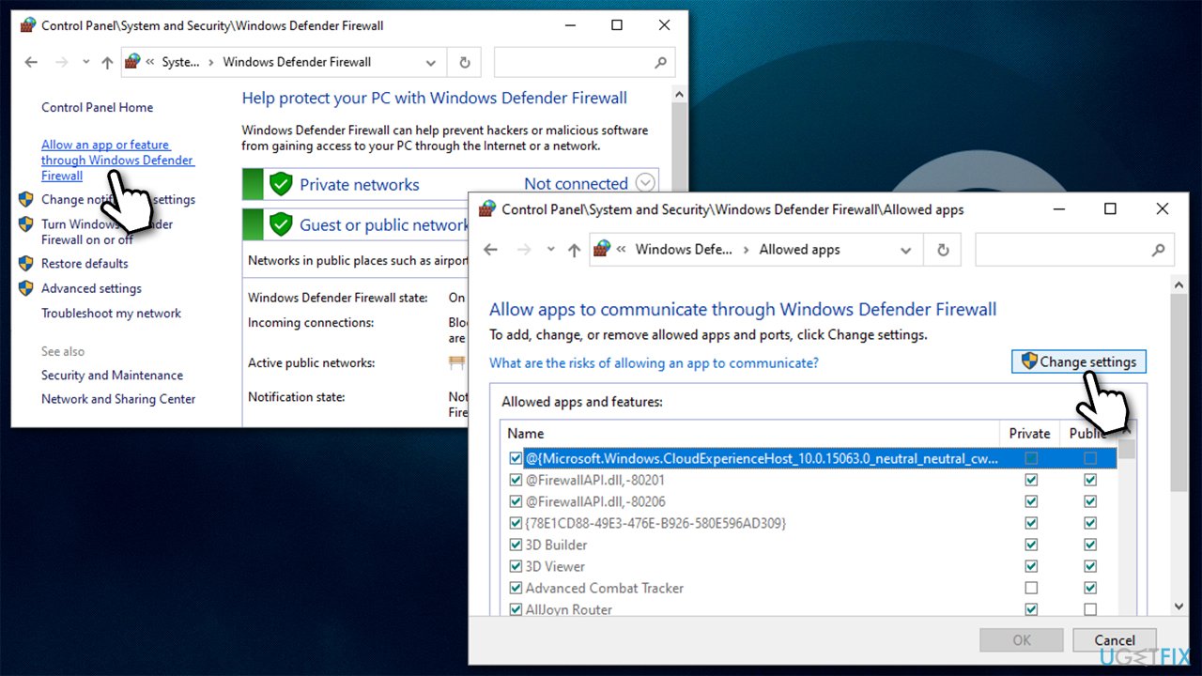The height and width of the screenshot is (676, 1202).
Task: Click firewall icon in Firewall address bar
Action: coord(132,62)
